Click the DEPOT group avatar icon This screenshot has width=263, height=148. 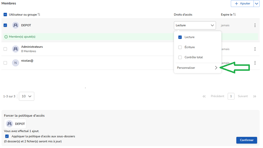point(15,25)
